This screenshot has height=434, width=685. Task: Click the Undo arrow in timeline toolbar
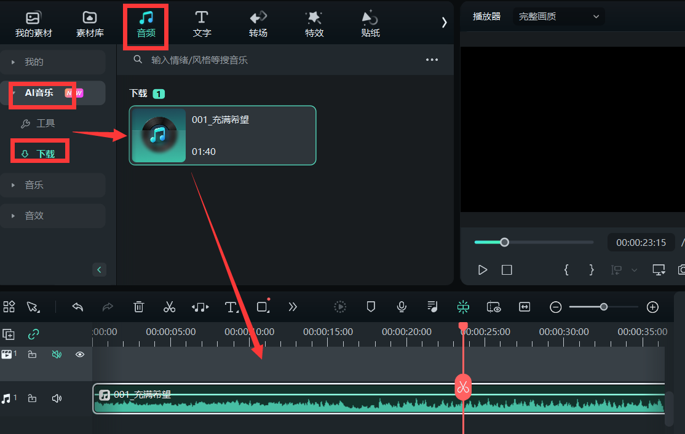(x=77, y=307)
